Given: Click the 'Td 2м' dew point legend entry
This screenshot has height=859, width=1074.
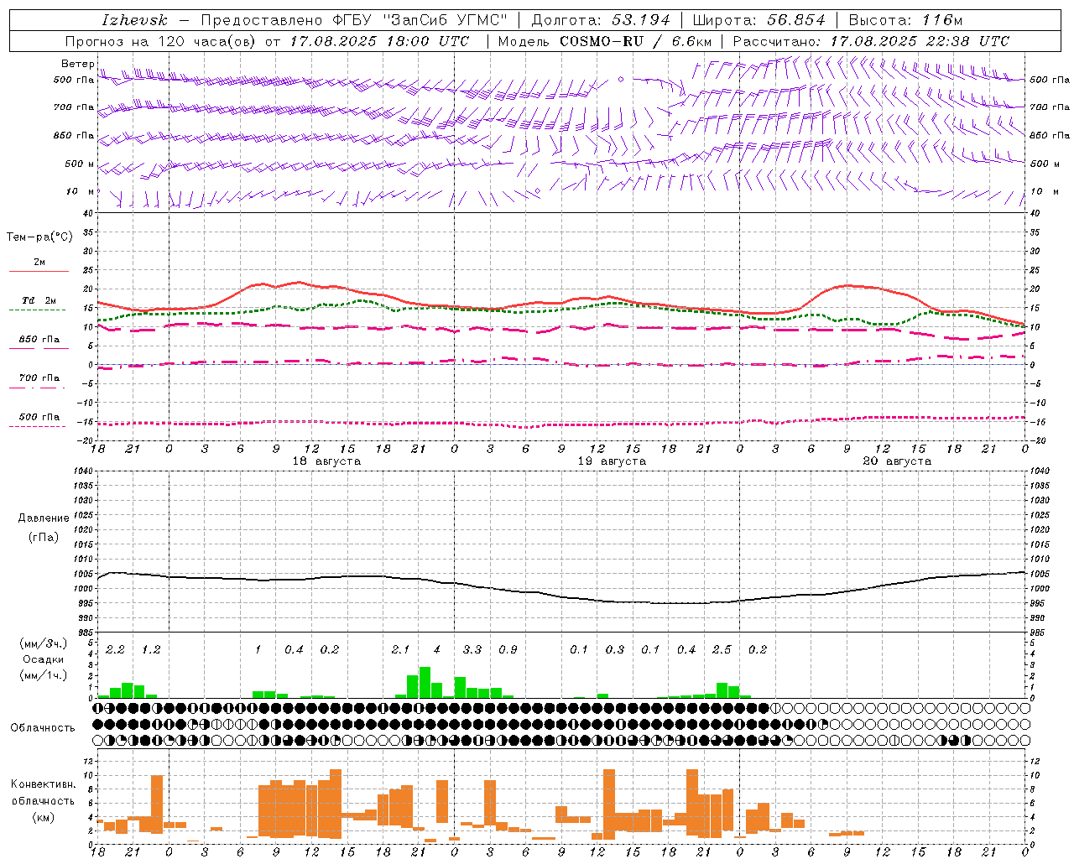Looking at the screenshot, I should click(39, 300).
